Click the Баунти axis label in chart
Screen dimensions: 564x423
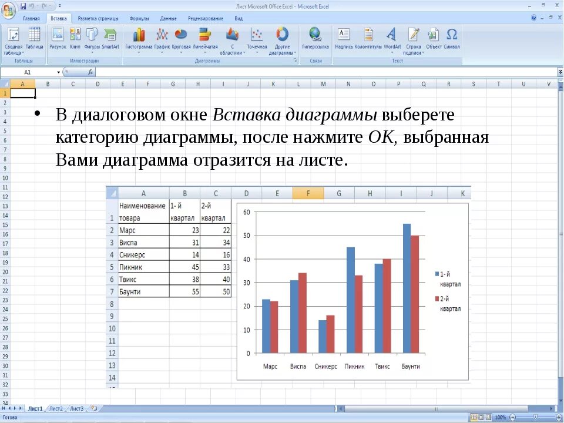[x=411, y=366]
